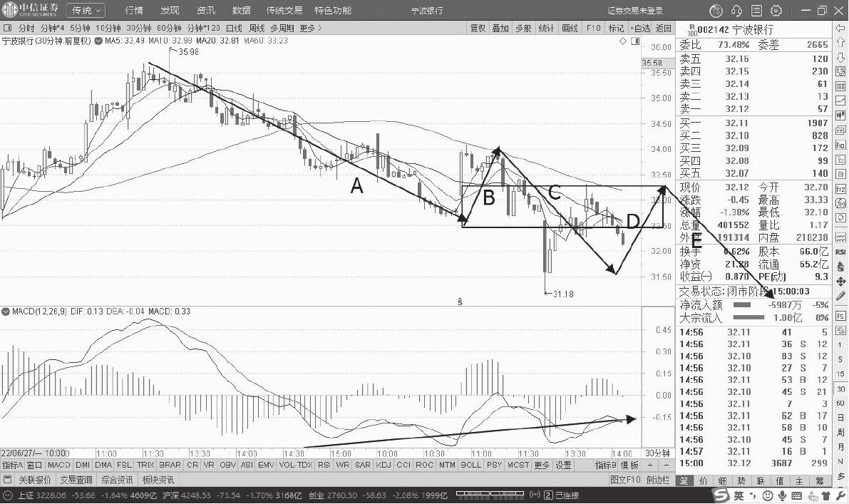Toggle the 侧边栏 sidebar button
849x504 pixels.
tap(657, 480)
